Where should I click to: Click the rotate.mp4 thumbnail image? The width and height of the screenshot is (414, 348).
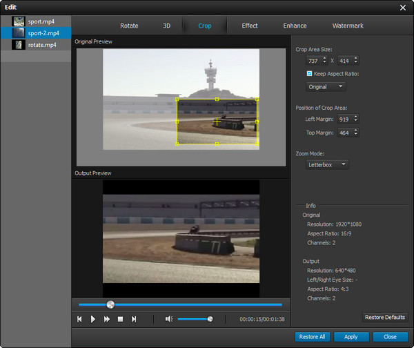(19, 45)
